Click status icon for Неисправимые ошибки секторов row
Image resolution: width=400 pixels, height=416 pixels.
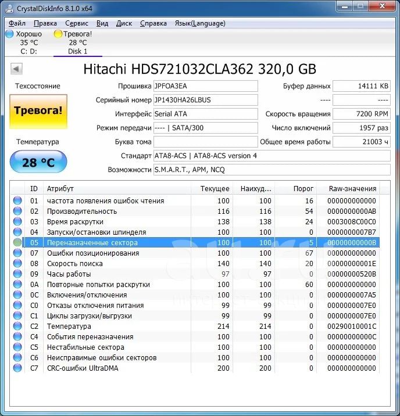tap(17, 358)
